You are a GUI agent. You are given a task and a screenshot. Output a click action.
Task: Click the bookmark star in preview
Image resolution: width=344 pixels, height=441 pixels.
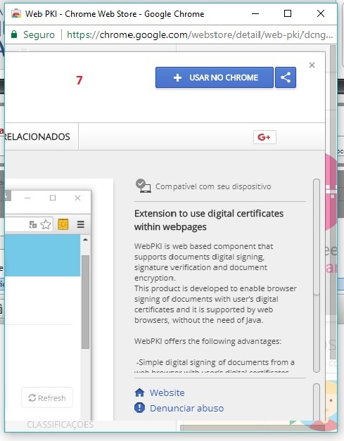(45, 224)
